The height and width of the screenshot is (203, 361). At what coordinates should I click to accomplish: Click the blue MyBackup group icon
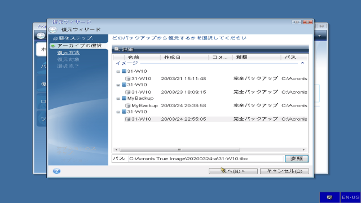(x=124, y=98)
